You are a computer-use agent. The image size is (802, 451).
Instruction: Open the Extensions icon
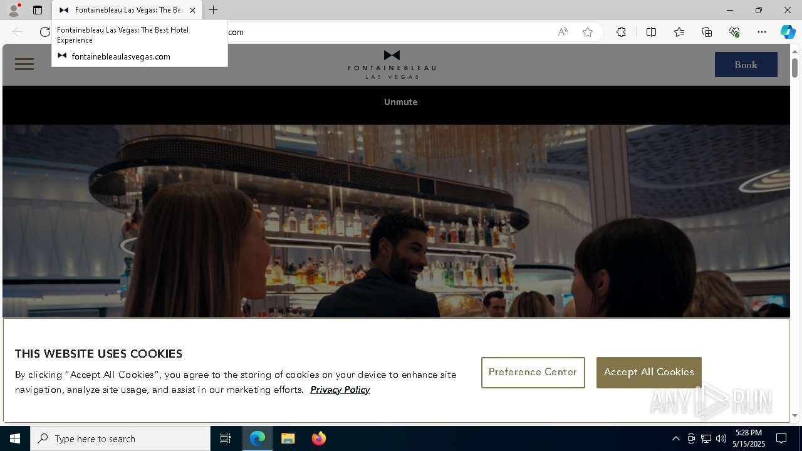pos(621,32)
